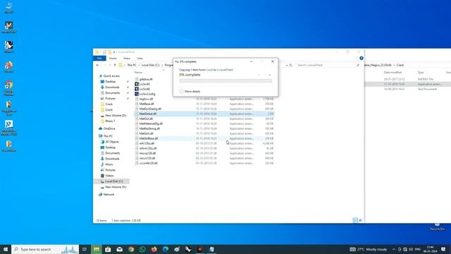Open pinned Downloads under Quick access
The image size is (451, 254).
point(112,87)
